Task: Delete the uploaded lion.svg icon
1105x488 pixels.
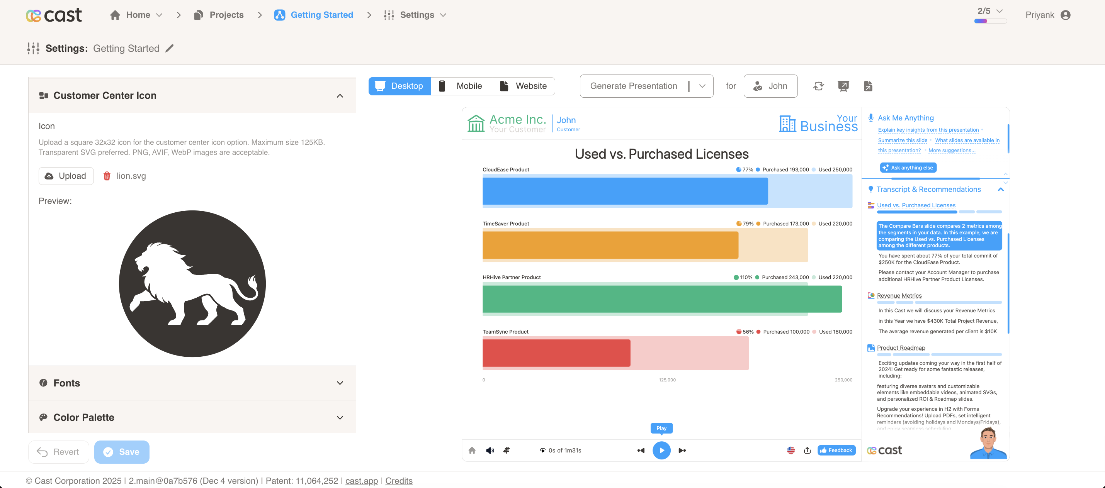Action: click(107, 176)
